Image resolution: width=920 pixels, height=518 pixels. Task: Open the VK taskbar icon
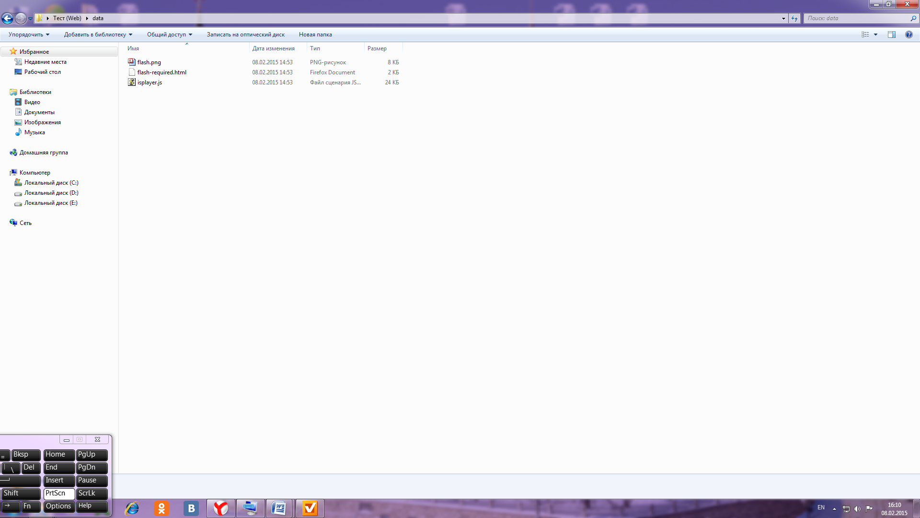pos(191,508)
